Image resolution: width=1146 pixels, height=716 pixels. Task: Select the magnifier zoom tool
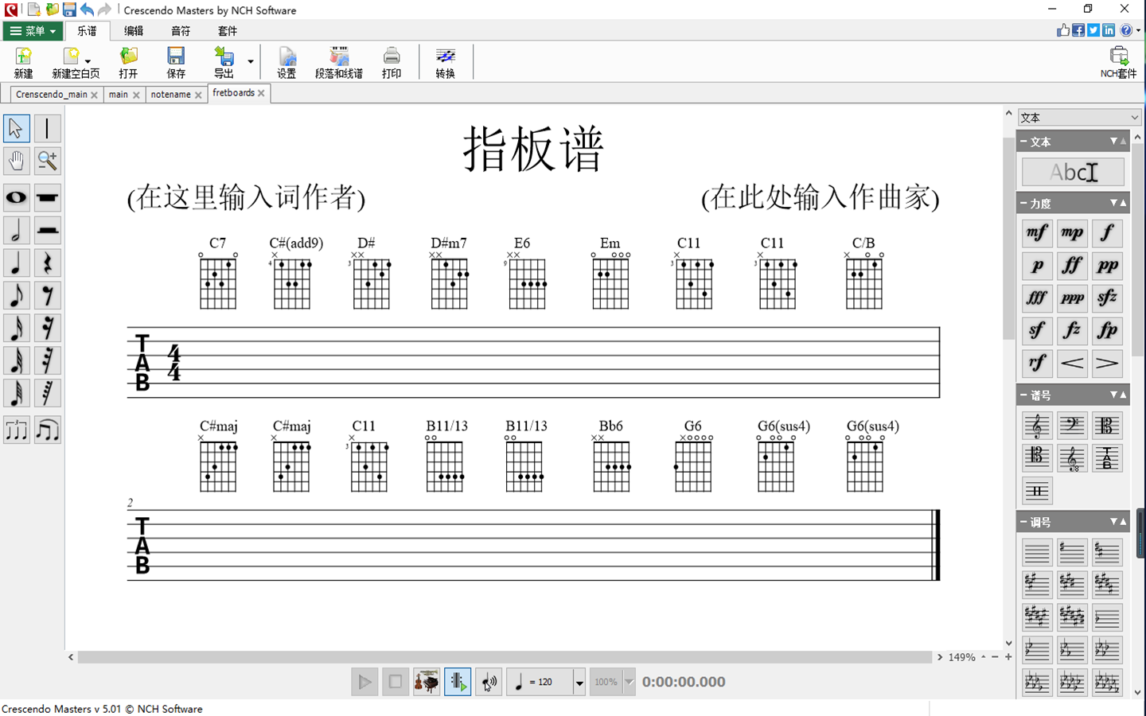(47, 161)
